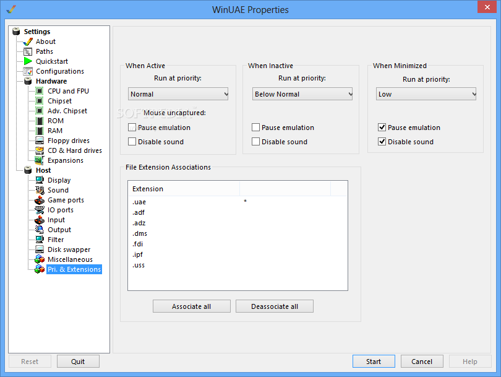Click the Quit button
Screen dimensions: 501x377
(x=78, y=362)
